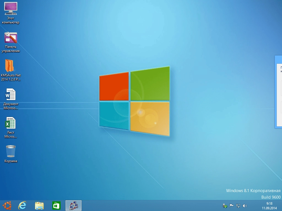Image resolution: width=282 pixels, height=211 pixels.
Task: Select the 'Этот компьютер' desktop icon
Action: (x=11, y=13)
